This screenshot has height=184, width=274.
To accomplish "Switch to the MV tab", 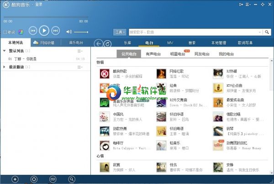I will 170,42.
